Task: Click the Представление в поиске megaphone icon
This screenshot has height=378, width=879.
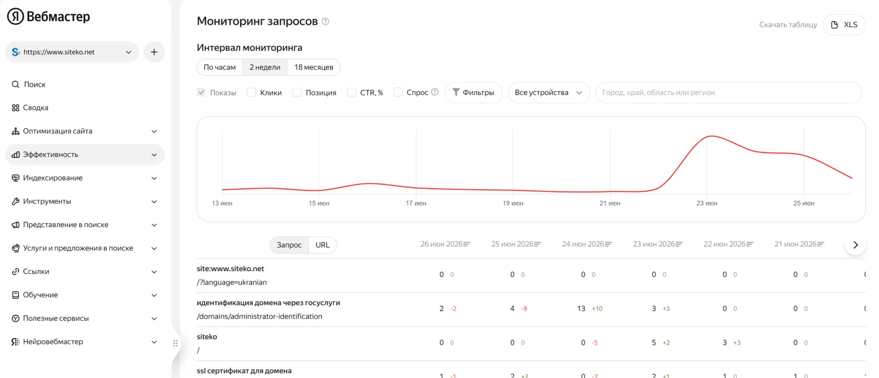Action: click(15, 225)
